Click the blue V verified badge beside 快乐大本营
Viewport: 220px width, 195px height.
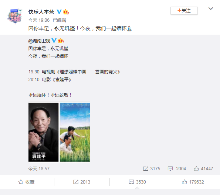tap(59, 12)
